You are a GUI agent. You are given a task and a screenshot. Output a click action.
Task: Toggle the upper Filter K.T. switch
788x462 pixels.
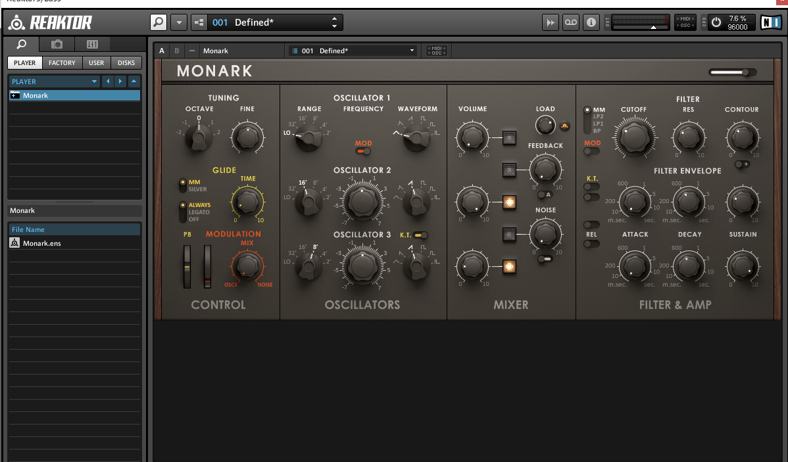tap(591, 186)
